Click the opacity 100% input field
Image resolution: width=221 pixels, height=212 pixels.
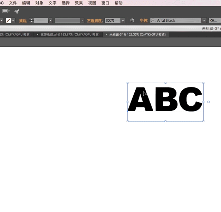(x=113, y=21)
